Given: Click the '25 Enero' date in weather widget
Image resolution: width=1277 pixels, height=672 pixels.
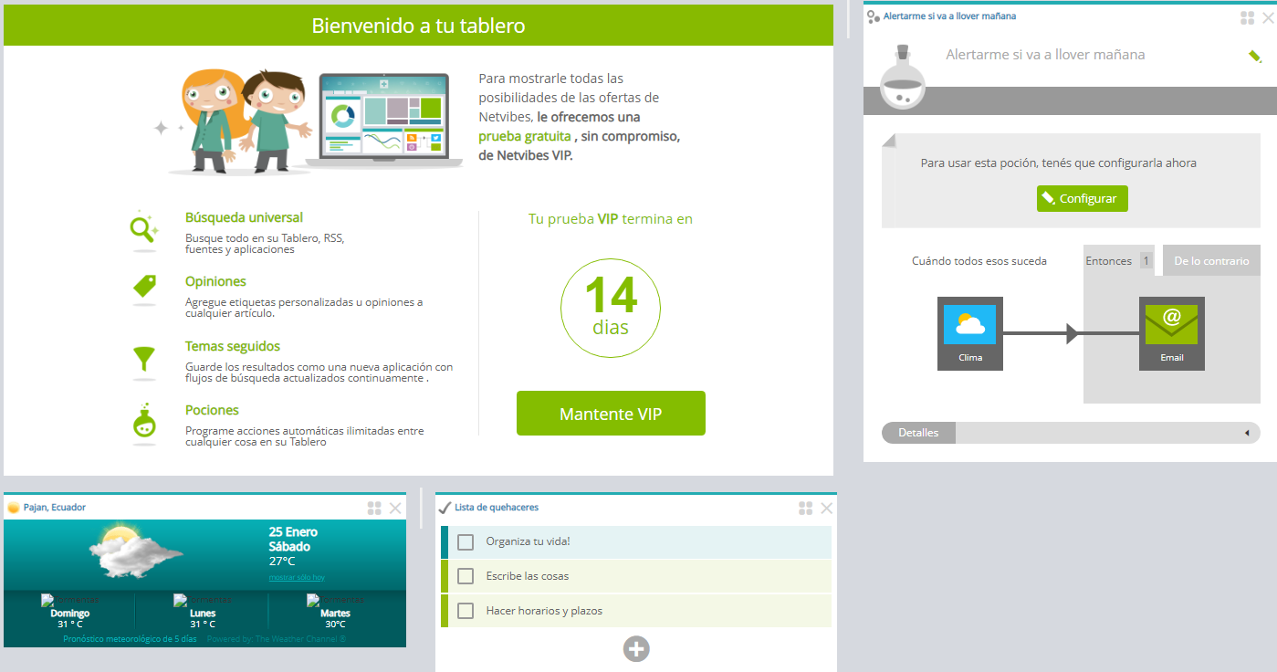Looking at the screenshot, I should click(293, 532).
